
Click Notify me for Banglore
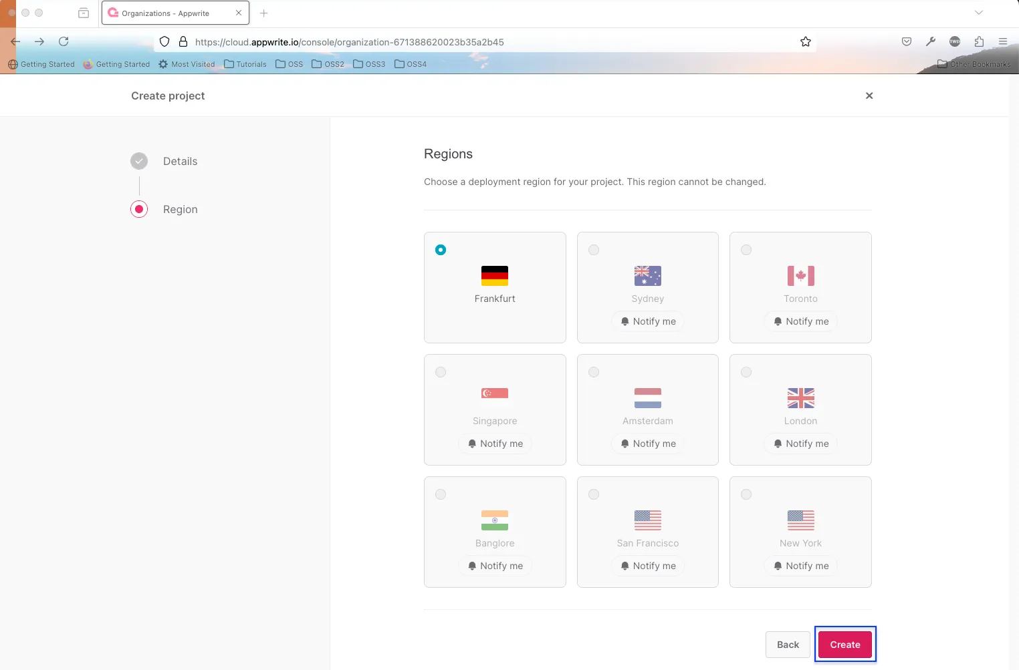point(495,566)
